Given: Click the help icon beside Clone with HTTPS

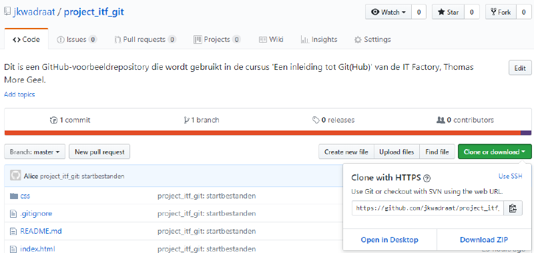Looking at the screenshot, I should tap(427, 178).
